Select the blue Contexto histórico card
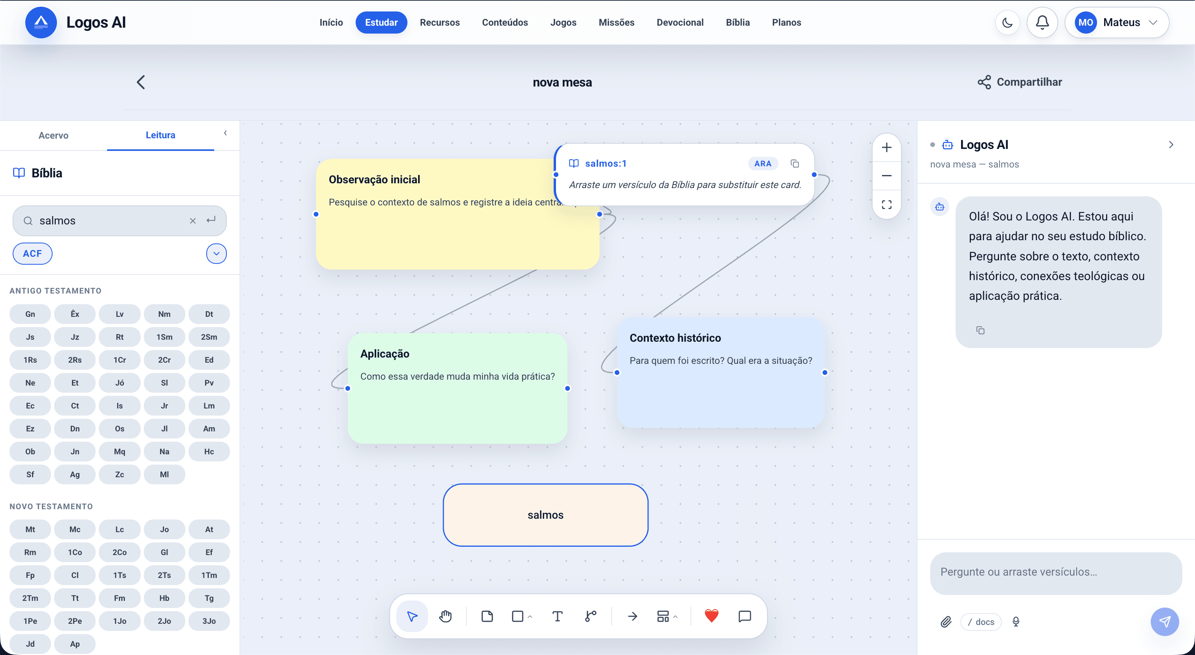 (721, 373)
